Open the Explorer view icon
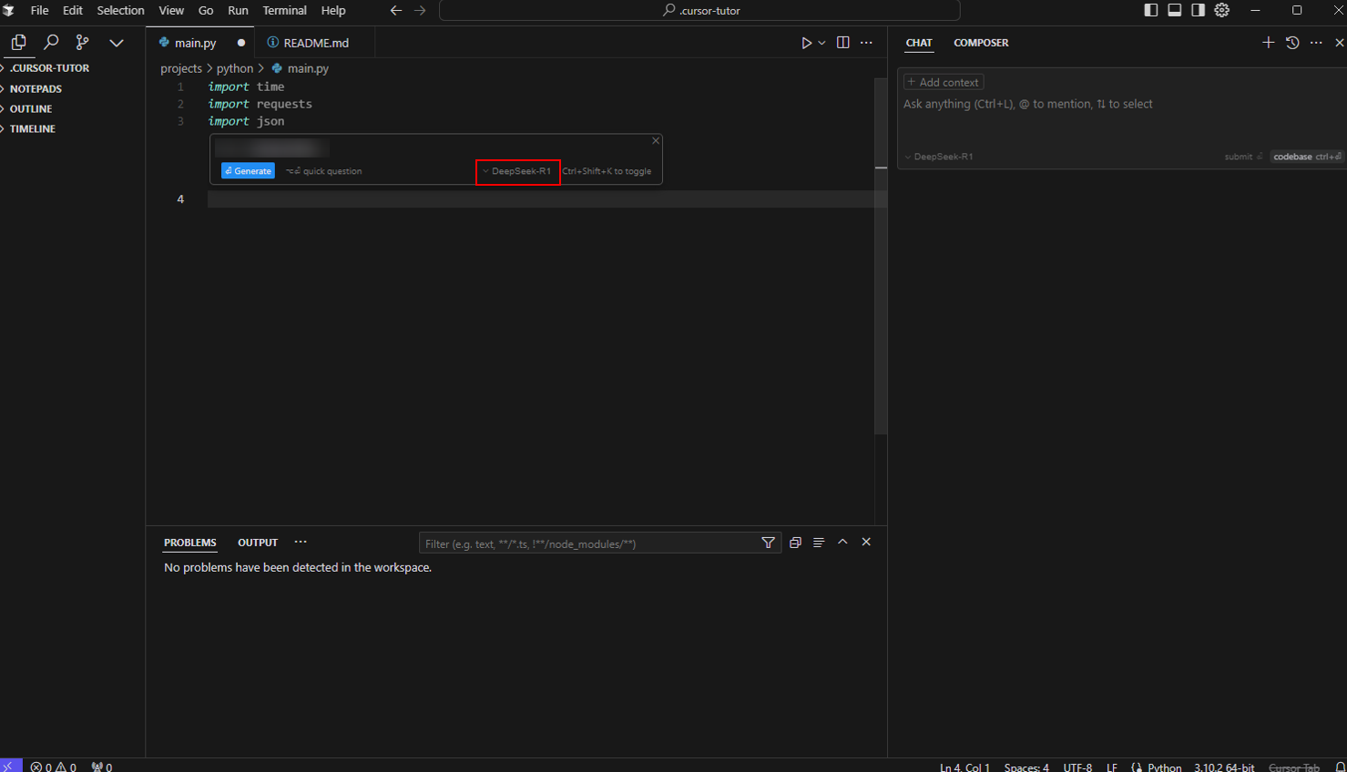1347x772 pixels. click(x=18, y=43)
